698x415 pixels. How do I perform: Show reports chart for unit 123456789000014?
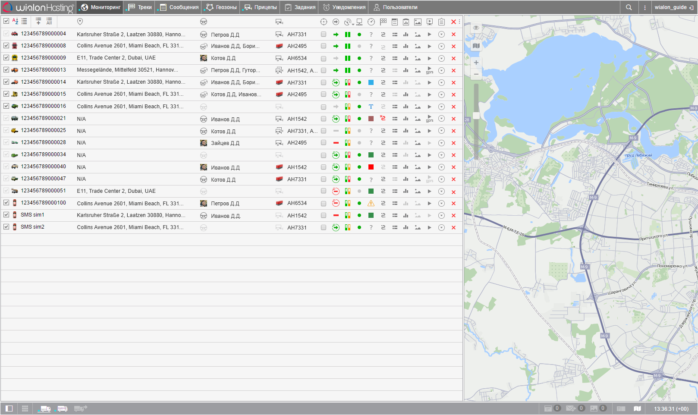pos(406,82)
